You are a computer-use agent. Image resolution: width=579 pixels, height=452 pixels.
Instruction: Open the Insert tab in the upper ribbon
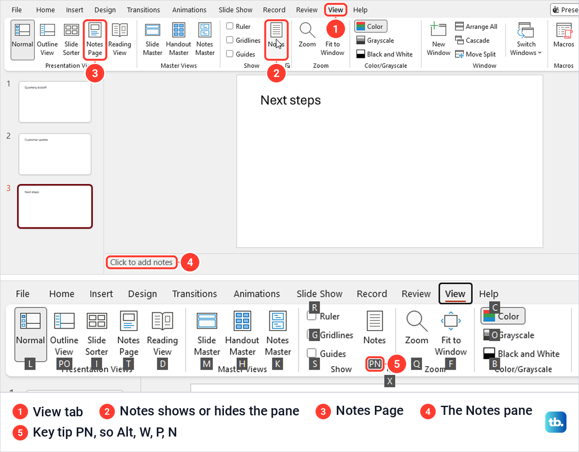[x=74, y=10]
